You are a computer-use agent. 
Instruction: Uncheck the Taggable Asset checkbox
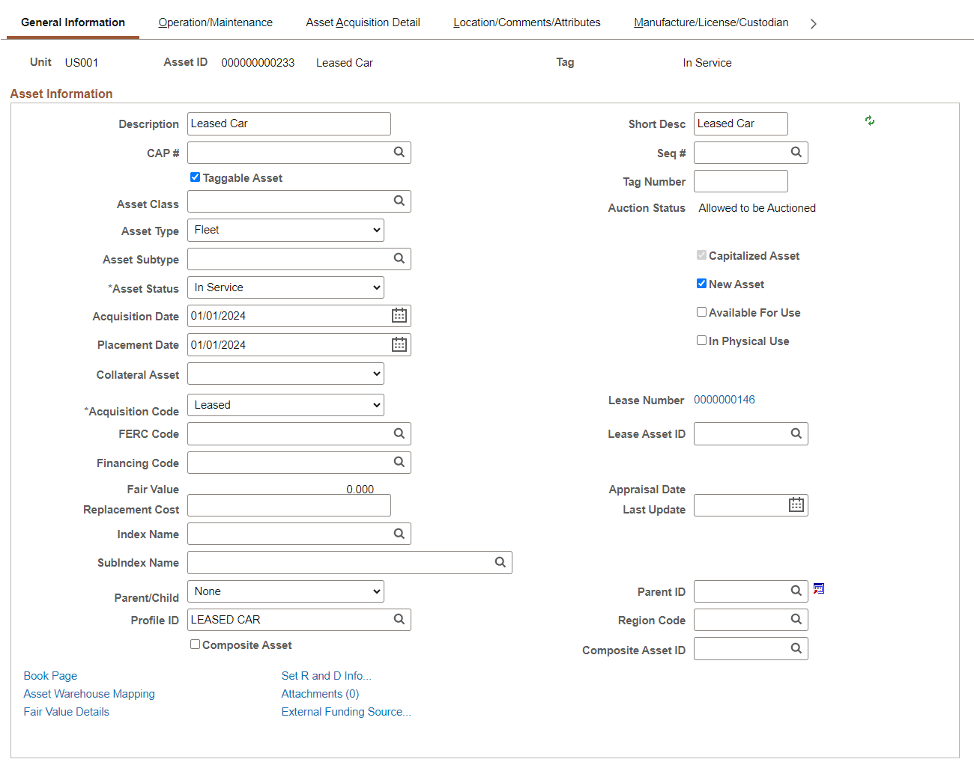[x=195, y=177]
